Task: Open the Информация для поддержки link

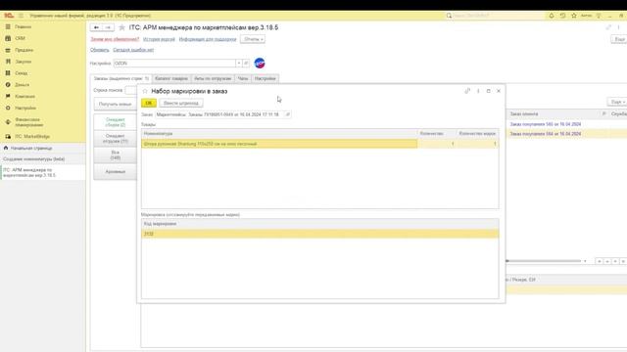Action: click(x=208, y=39)
